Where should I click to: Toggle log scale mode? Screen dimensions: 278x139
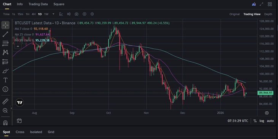pyautogui.click(x=262, y=121)
